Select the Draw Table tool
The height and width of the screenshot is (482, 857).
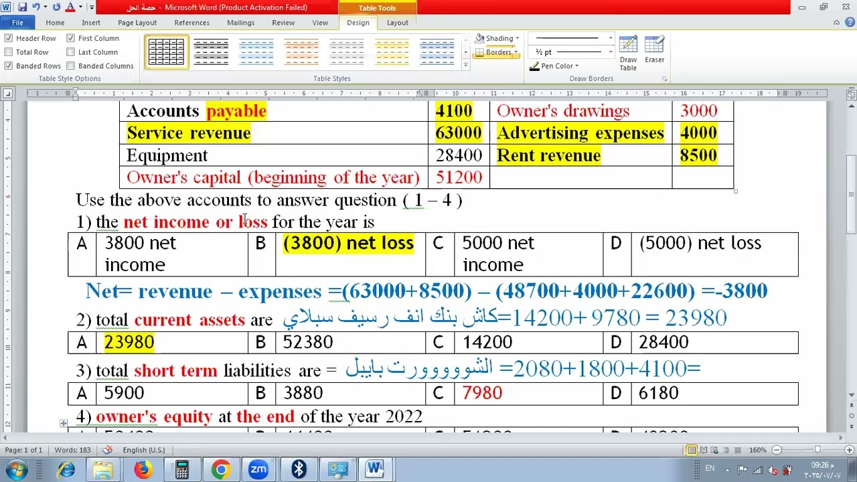click(628, 54)
